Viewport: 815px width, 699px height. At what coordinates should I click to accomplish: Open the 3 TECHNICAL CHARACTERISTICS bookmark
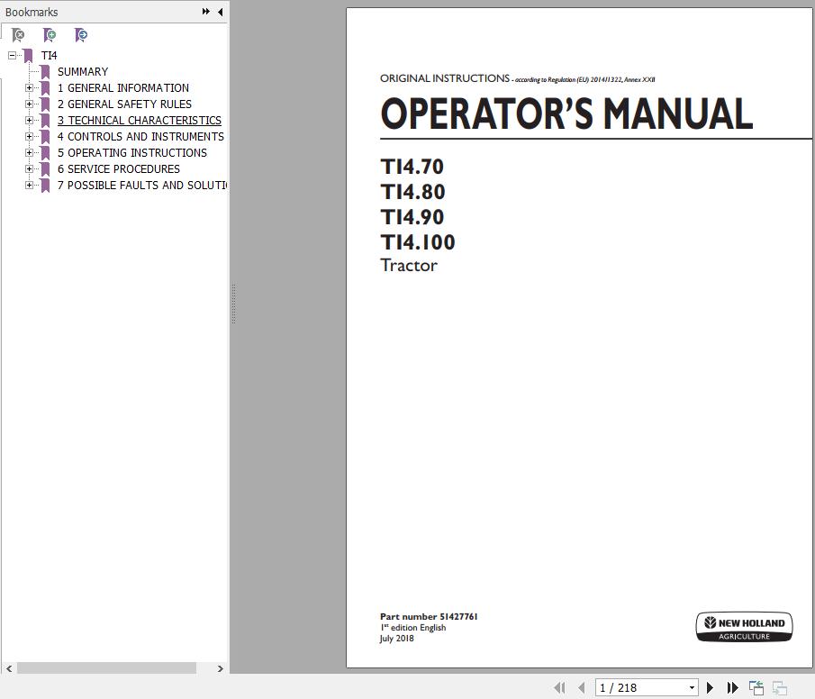(x=140, y=120)
